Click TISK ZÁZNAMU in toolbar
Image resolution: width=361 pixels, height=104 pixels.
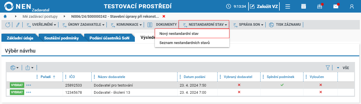[x=285, y=25]
